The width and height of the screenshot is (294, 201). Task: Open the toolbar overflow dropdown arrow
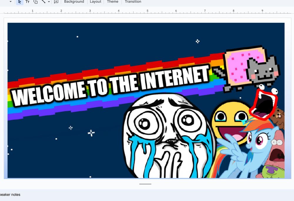(11, 2)
